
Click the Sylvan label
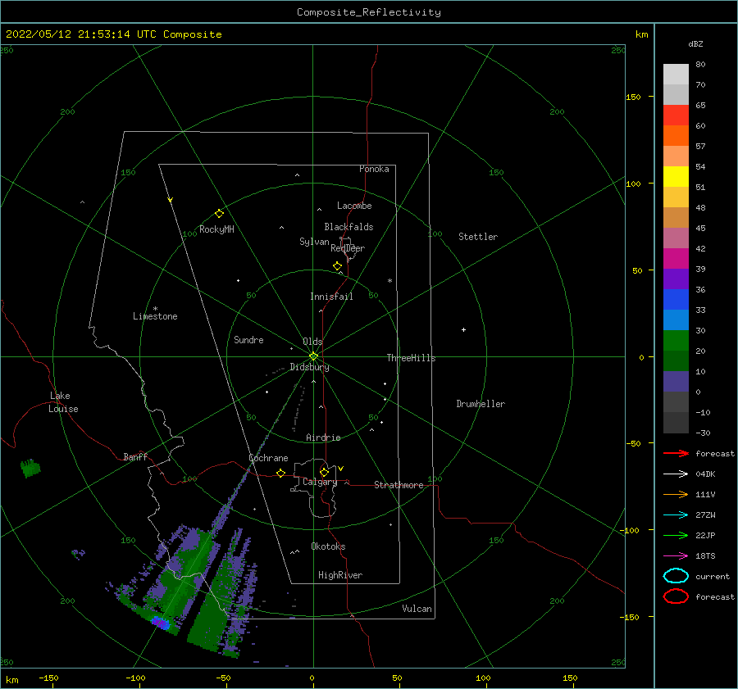pos(314,242)
